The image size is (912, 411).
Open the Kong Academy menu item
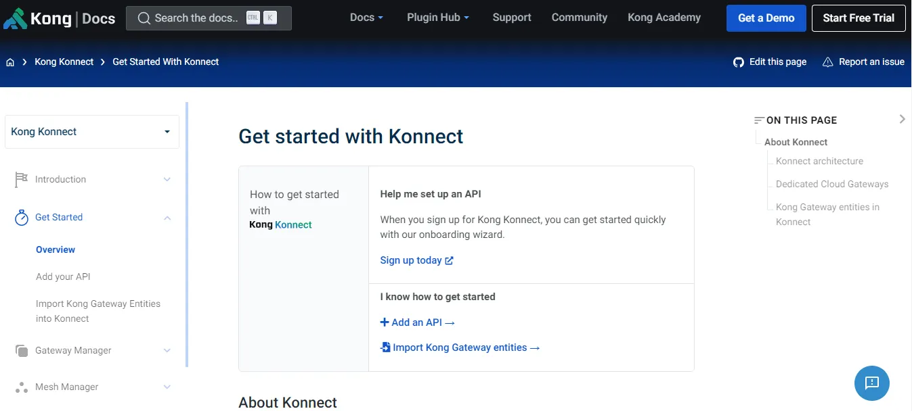pyautogui.click(x=664, y=18)
